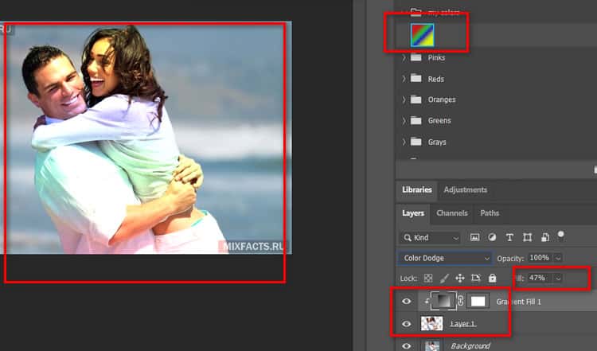This screenshot has width=597, height=351.
Task: Click the lock all padlock icon
Action: pyautogui.click(x=492, y=279)
